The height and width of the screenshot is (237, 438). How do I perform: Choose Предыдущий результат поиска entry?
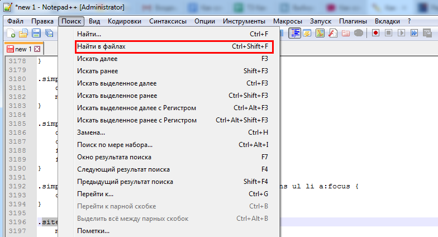pyautogui.click(x=169, y=182)
